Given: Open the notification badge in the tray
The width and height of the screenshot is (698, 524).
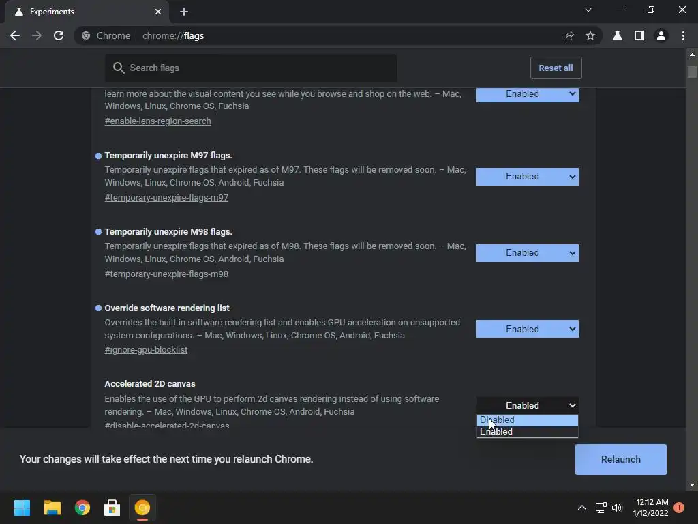Looking at the screenshot, I should coord(679,508).
